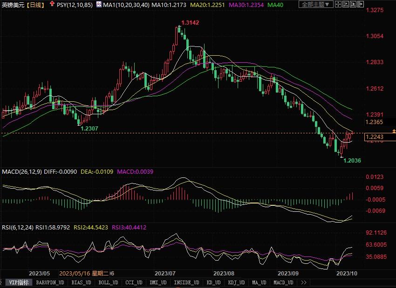Click the current price tag 1.2243
Image resolution: width=396 pixels, height=288 pixels.
[375, 137]
